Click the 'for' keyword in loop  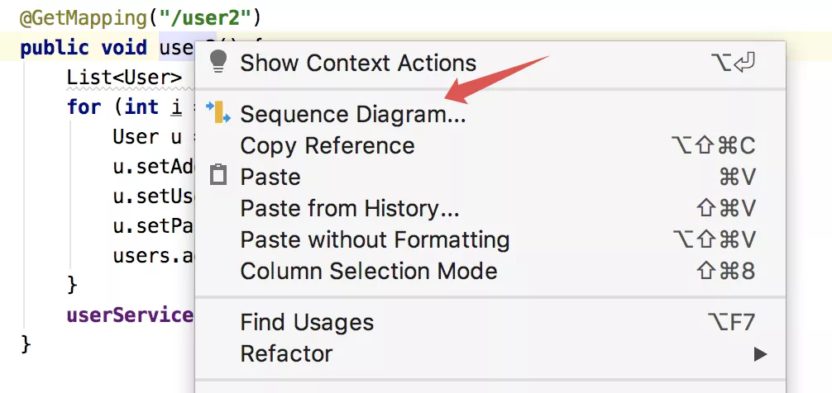click(84, 107)
